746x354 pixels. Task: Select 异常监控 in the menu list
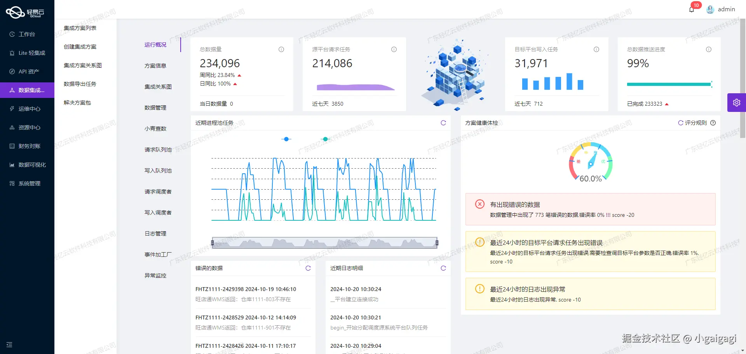pyautogui.click(x=155, y=276)
